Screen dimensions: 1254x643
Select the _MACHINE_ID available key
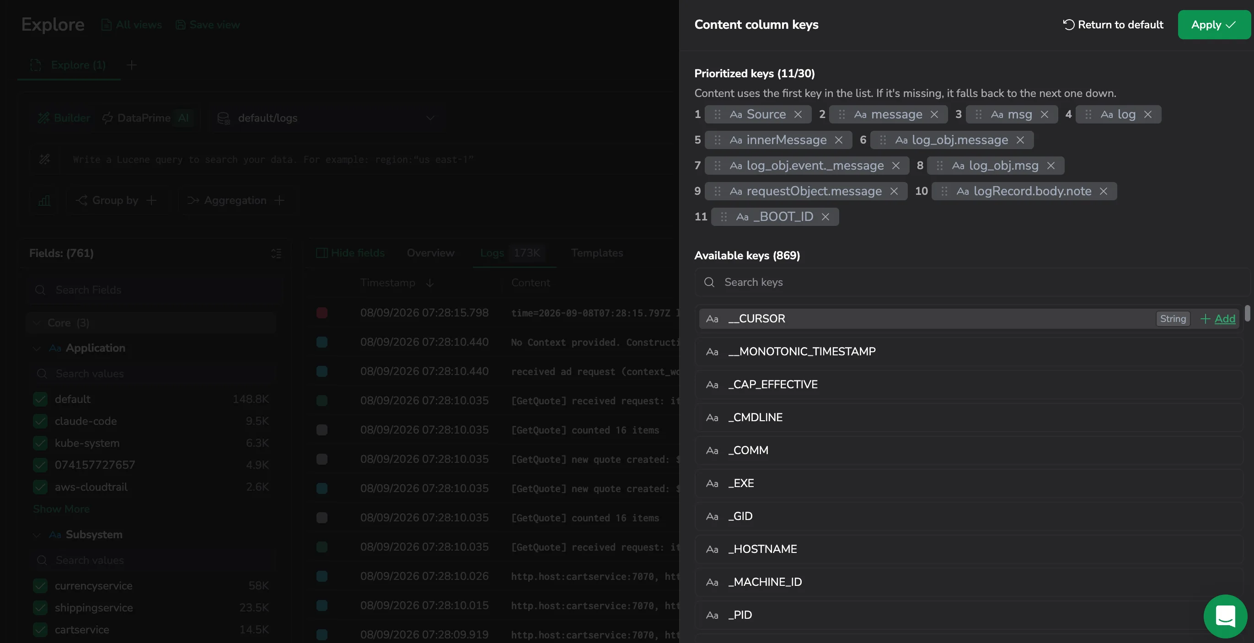click(x=969, y=582)
